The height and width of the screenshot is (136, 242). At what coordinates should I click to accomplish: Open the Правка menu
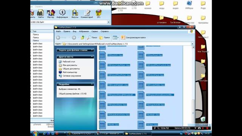pos(67,31)
